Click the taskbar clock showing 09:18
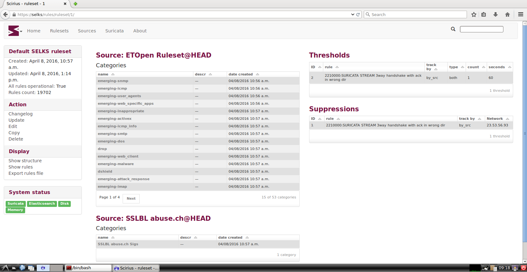This screenshot has height=272, width=527. (504, 268)
